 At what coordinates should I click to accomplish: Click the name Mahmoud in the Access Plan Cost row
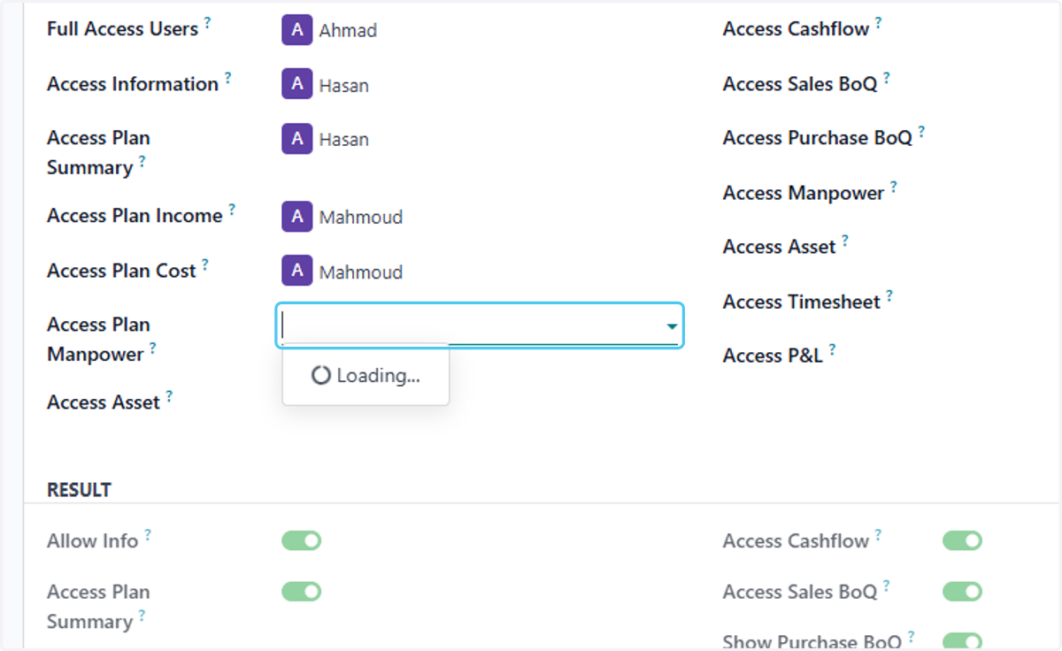361,272
